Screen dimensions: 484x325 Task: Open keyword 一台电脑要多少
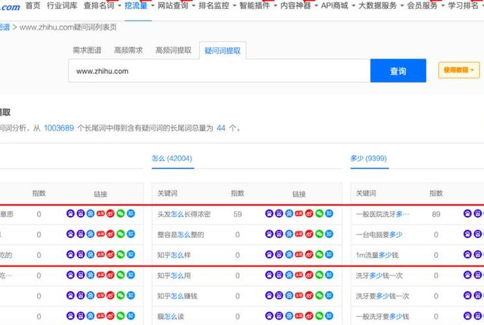click(379, 234)
